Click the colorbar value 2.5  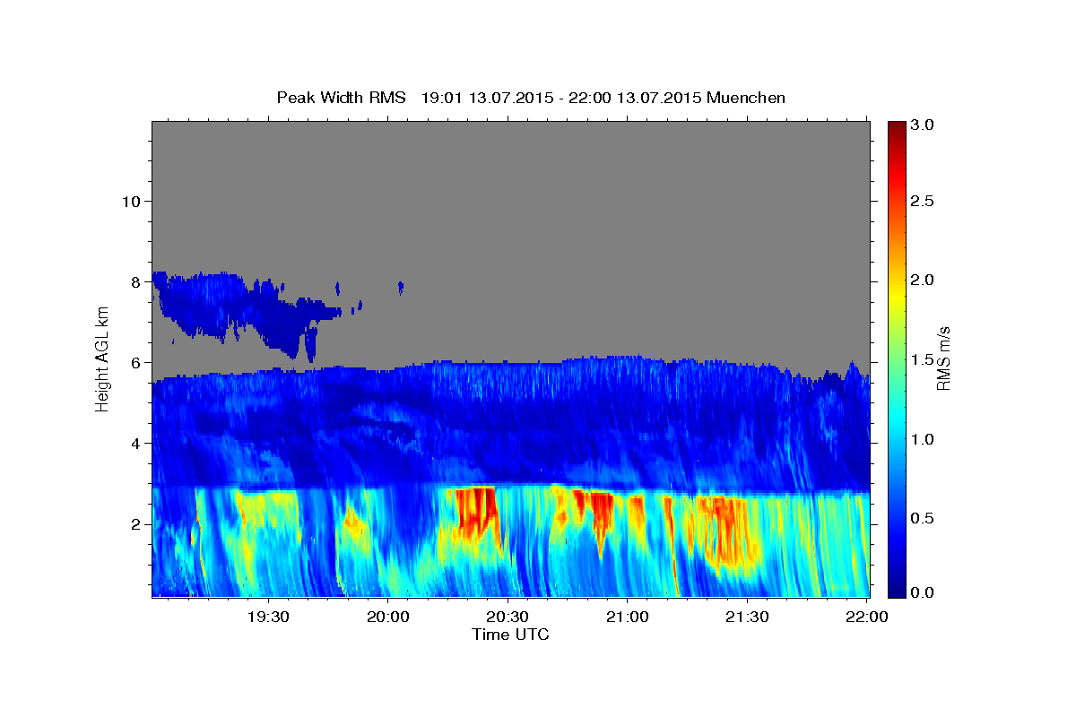tap(922, 201)
